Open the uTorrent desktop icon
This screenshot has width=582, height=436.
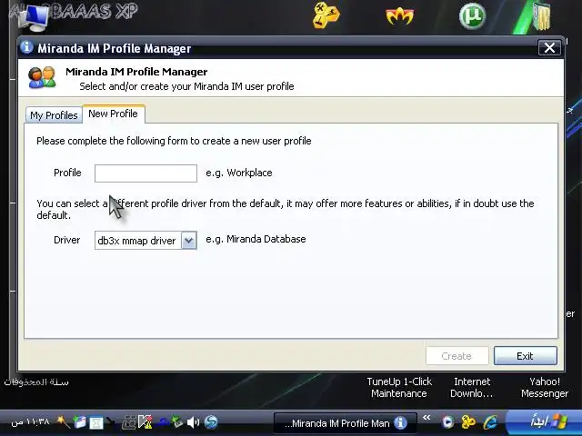473,16
